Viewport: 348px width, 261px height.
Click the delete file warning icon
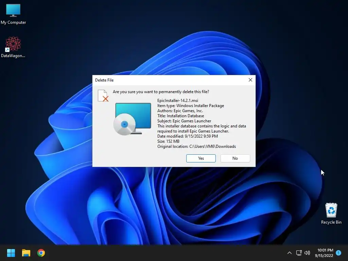pyautogui.click(x=103, y=95)
